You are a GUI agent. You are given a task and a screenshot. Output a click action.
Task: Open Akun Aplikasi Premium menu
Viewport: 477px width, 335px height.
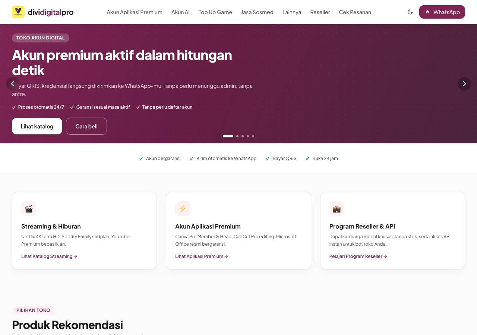click(x=135, y=12)
